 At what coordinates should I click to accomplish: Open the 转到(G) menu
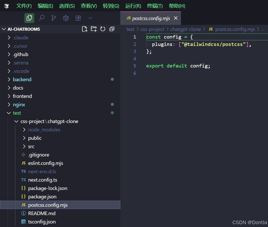[111, 6]
